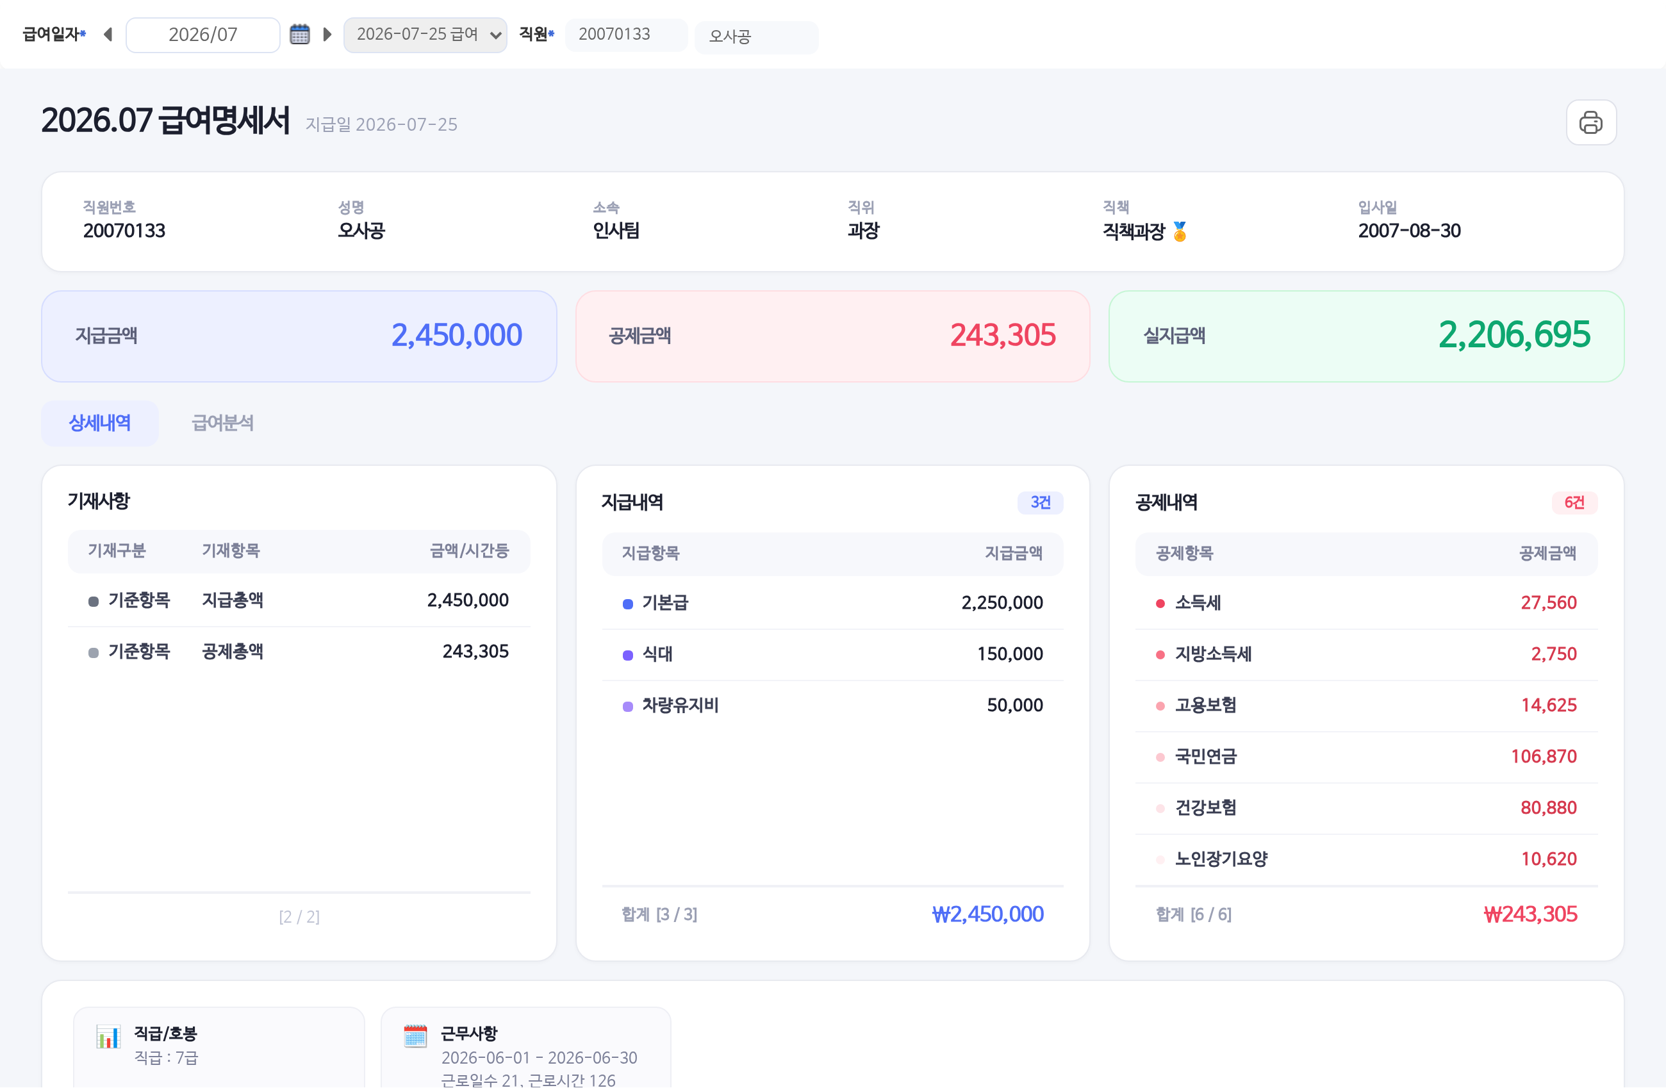Click the [2 / 2] count in 기재사항
Viewport: 1666px width, 1088px height.
[299, 916]
